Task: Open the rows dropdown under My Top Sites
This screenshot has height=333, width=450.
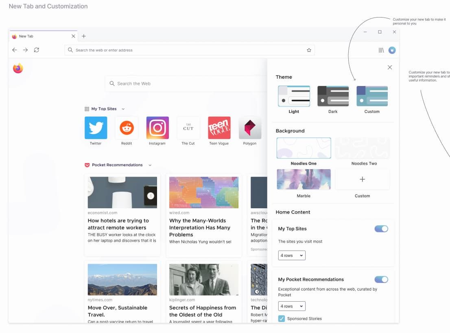Action: pos(291,255)
